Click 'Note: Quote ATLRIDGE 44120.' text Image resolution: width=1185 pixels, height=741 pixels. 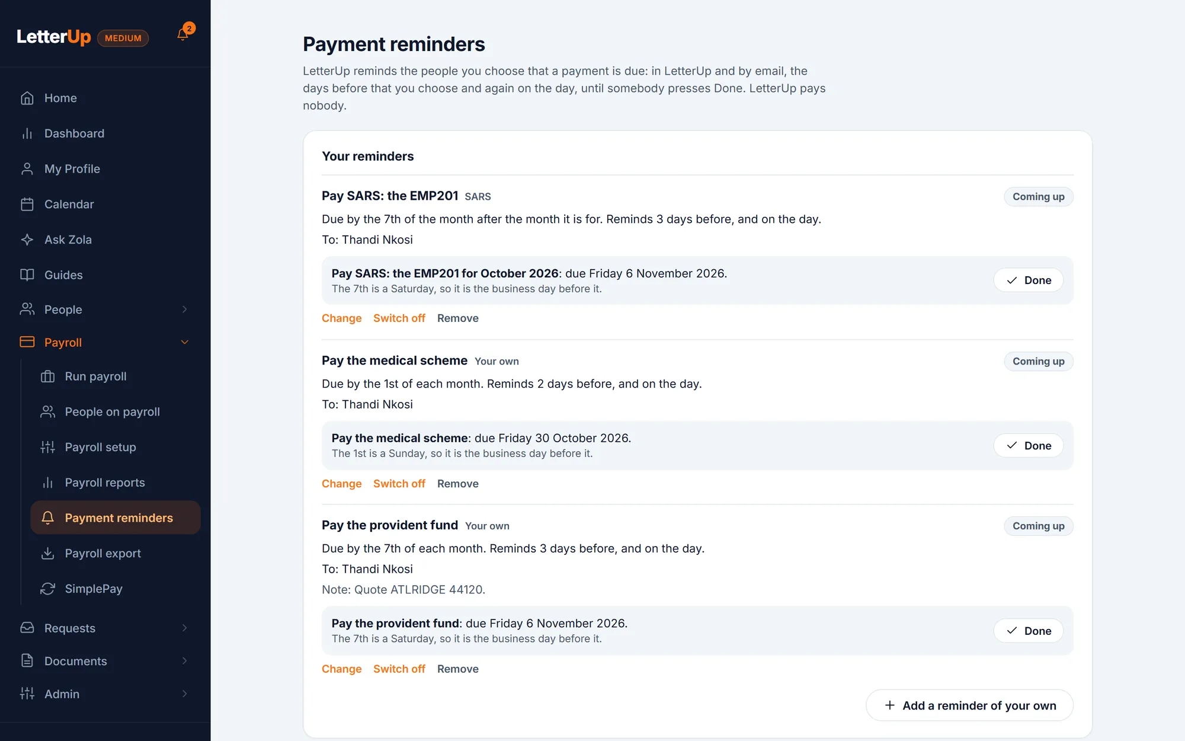tap(403, 590)
